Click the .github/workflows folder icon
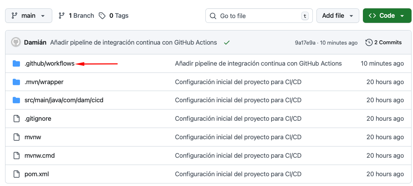The width and height of the screenshot is (413, 186). pyautogui.click(x=16, y=64)
